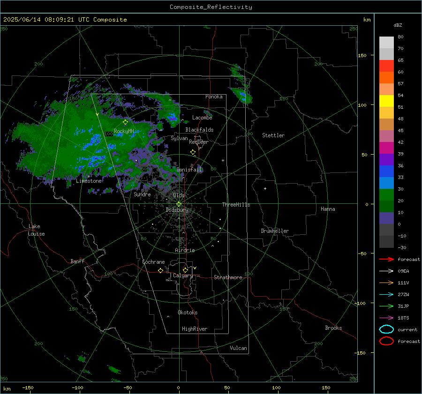Click the yellow radar-center diamond near Didsbury
Viewport: 422px width, 394px height.
point(179,204)
